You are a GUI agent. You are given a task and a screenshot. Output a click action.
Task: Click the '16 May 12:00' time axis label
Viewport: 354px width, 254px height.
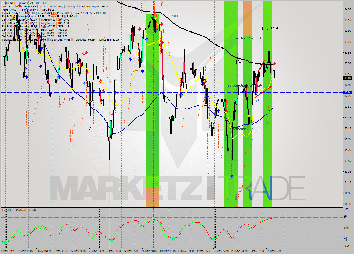[256, 251]
